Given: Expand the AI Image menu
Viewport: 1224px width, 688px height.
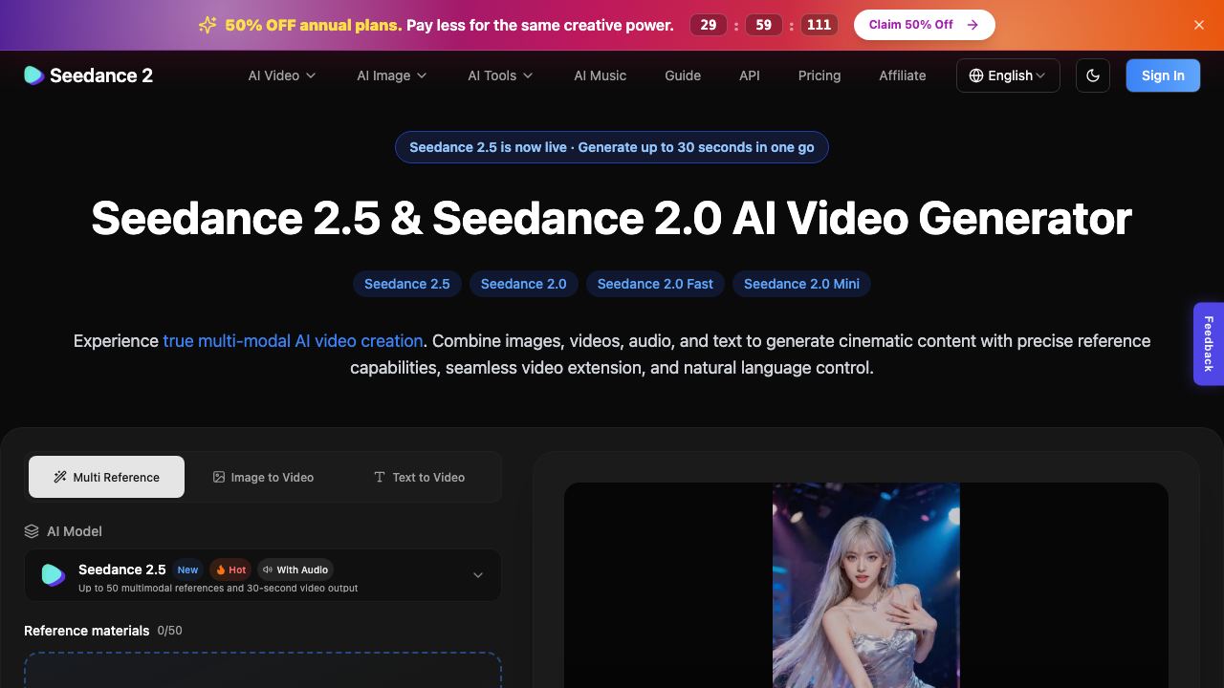Looking at the screenshot, I should coord(392,75).
